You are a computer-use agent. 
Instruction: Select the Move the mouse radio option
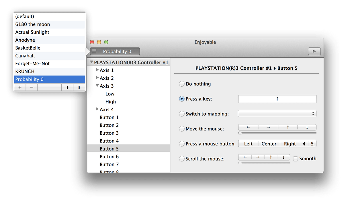182,129
